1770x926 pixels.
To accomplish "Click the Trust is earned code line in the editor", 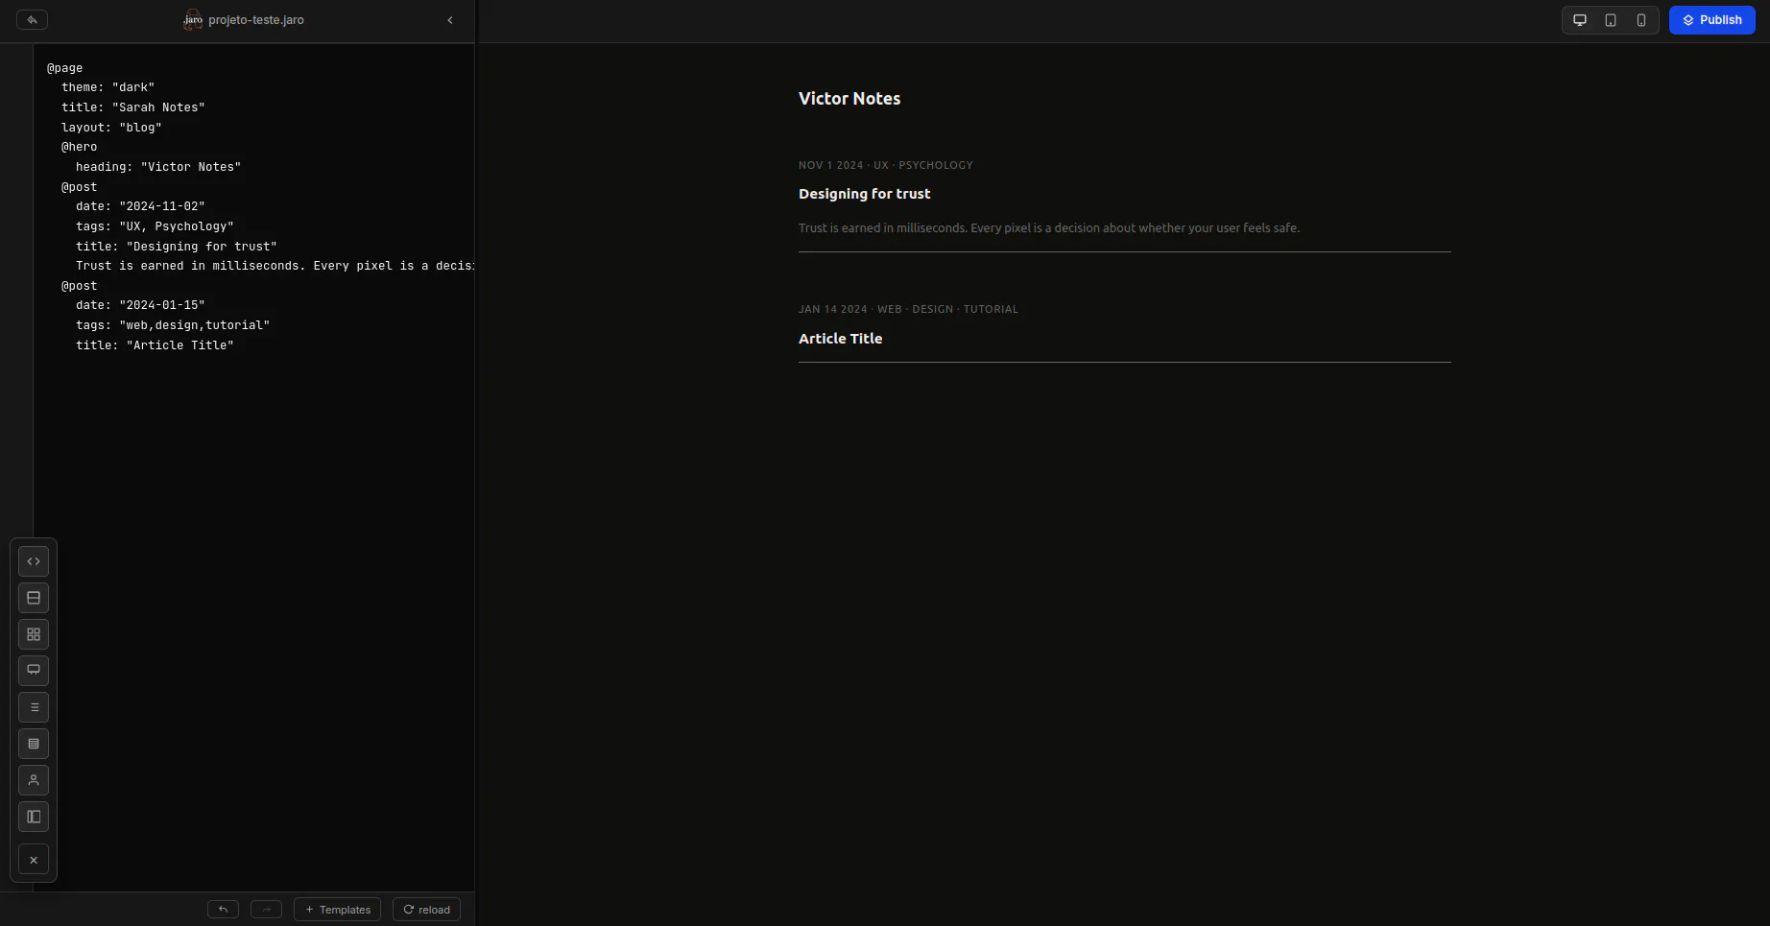I will point(275,266).
